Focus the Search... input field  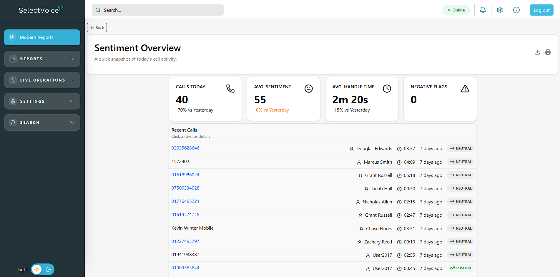click(158, 10)
